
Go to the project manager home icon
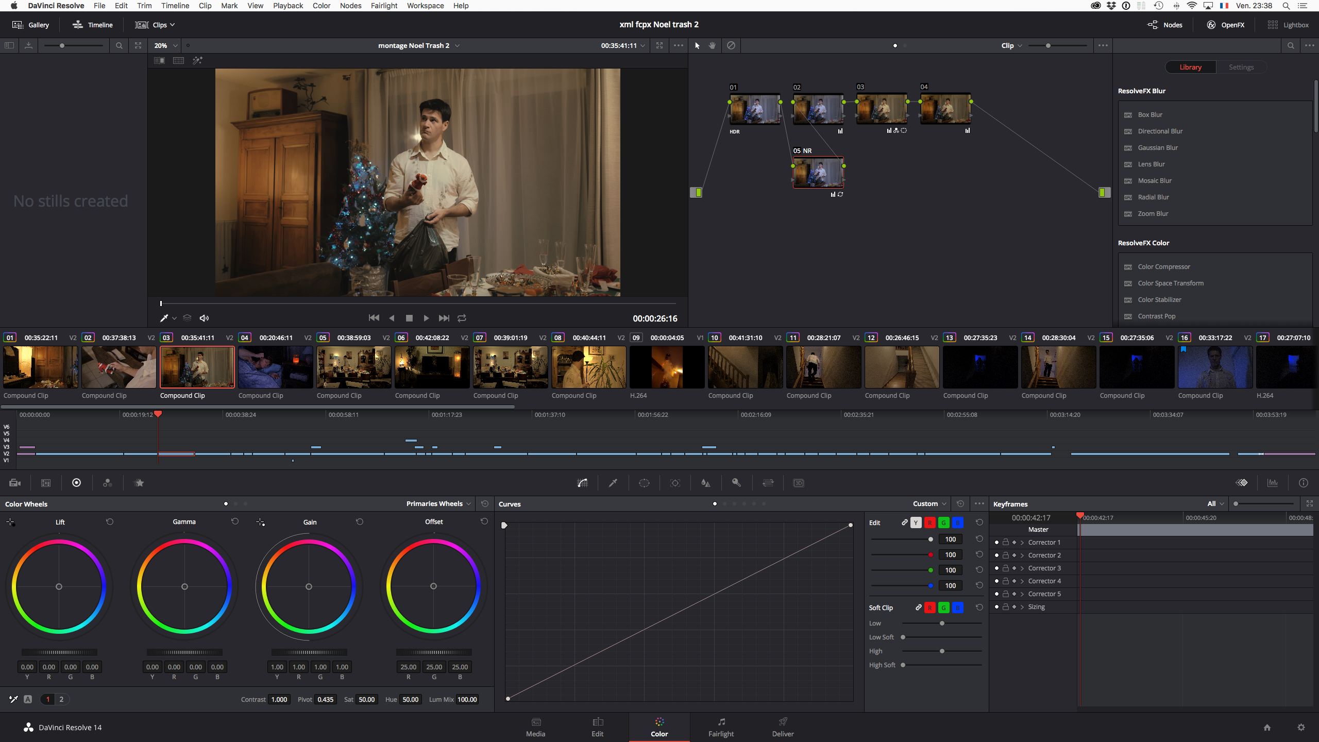(1267, 727)
